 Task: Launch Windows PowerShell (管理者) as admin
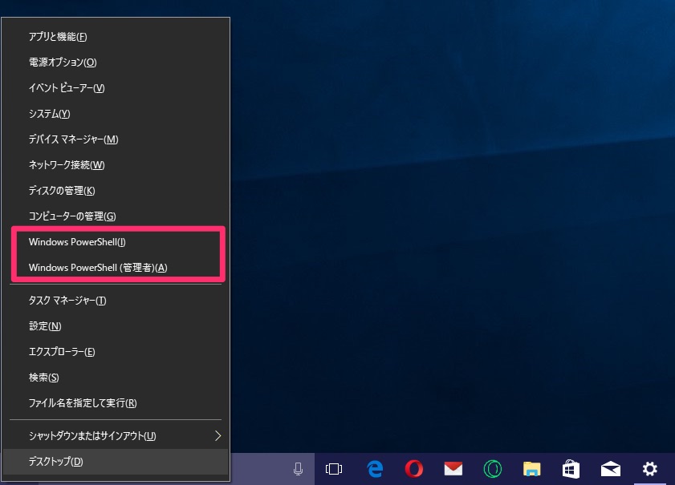pyautogui.click(x=116, y=268)
